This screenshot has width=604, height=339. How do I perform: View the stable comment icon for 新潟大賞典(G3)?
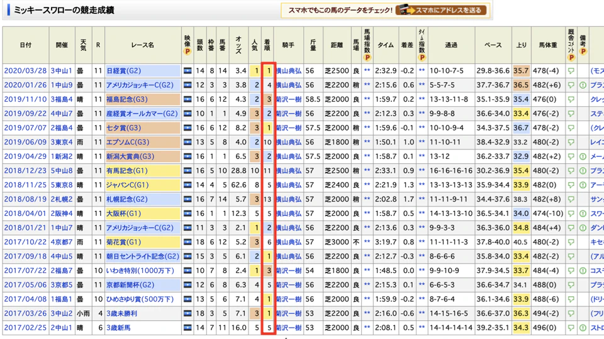coord(571,157)
